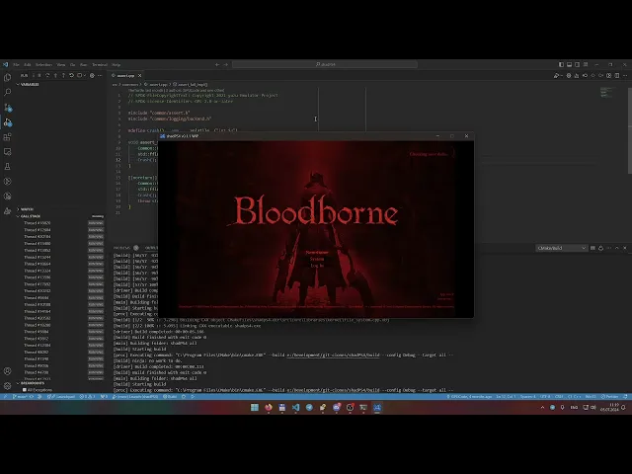
Task: Click Step Over in debug toolbar
Action: (x=47, y=75)
